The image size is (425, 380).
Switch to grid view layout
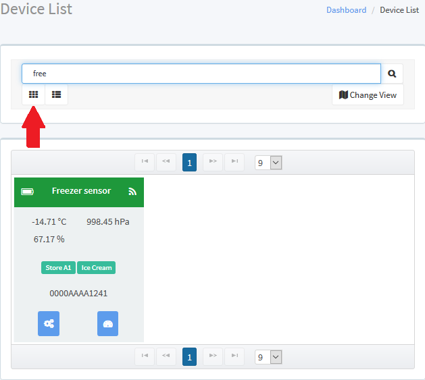33,94
